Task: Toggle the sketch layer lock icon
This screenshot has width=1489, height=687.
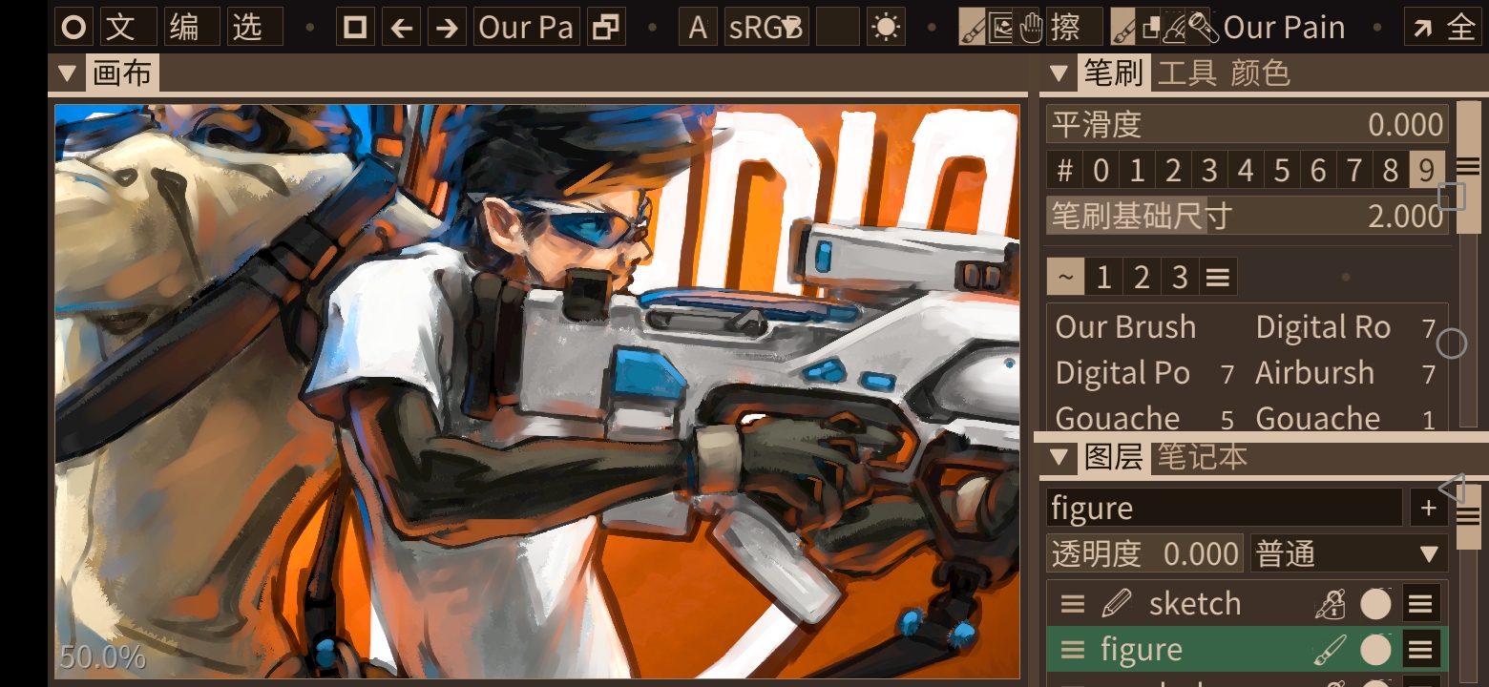Action: [1331, 604]
